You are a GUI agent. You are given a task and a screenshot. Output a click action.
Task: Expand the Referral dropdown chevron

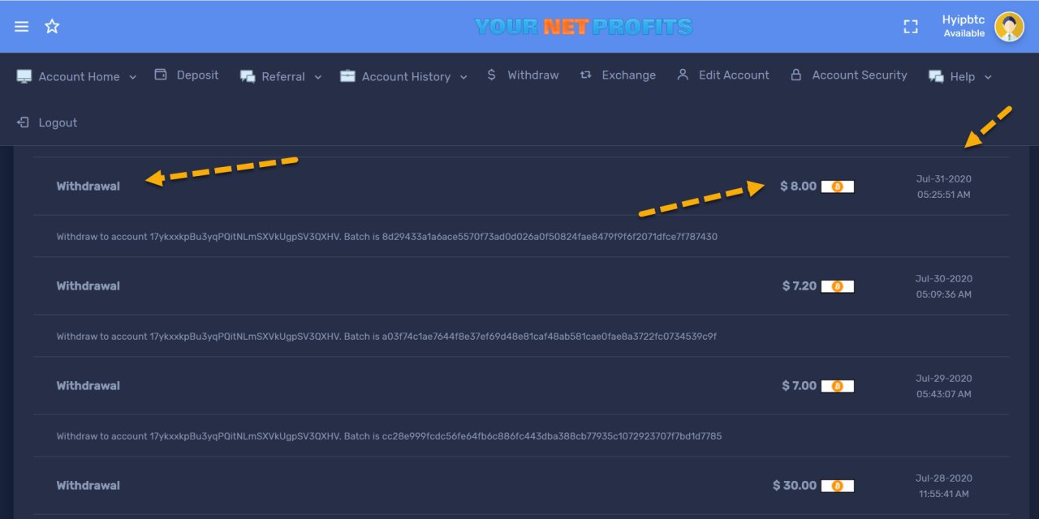click(x=317, y=77)
